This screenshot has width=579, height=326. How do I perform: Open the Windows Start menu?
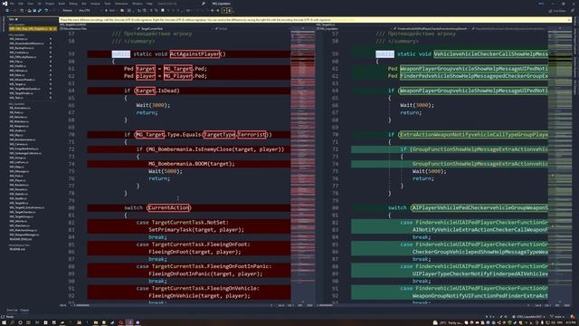pos(4,322)
